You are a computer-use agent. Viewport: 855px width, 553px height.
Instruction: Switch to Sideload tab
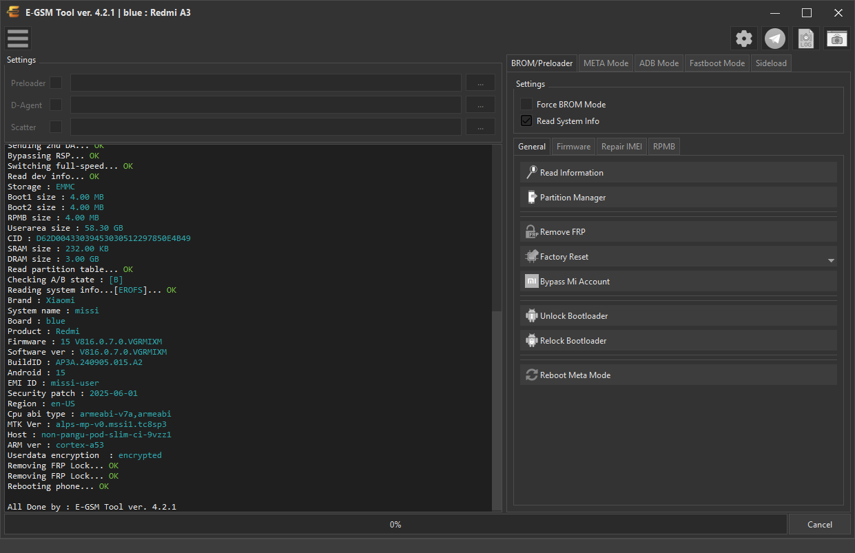[x=771, y=63]
